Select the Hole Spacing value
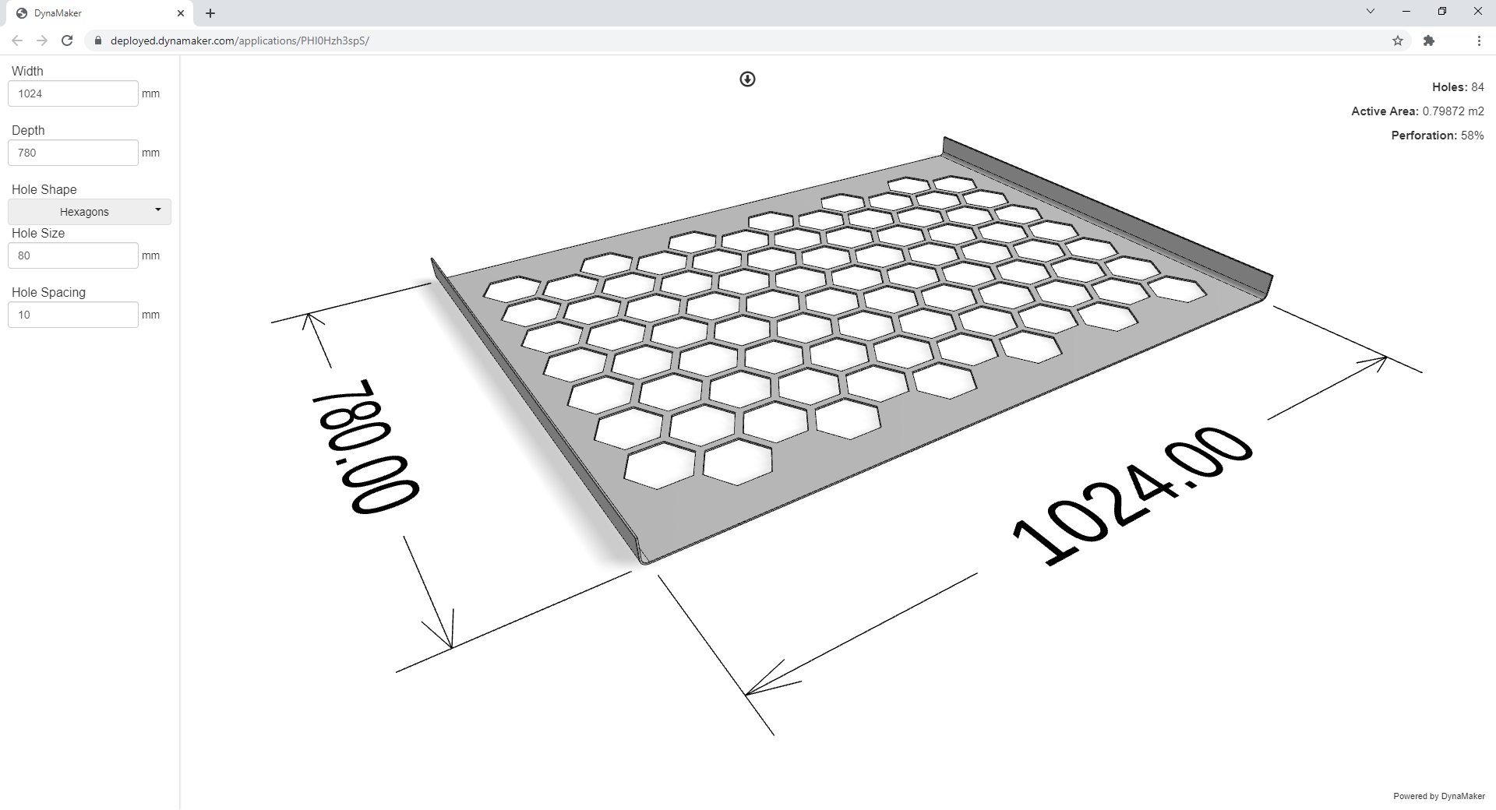1496x810 pixels. [72, 314]
